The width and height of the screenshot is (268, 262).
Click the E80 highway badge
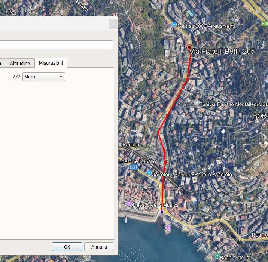tap(265, 23)
